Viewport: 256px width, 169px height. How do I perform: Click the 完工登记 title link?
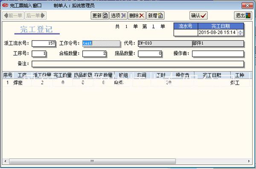[37, 29]
